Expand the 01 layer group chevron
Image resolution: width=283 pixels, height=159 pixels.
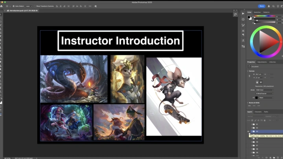point(252,124)
